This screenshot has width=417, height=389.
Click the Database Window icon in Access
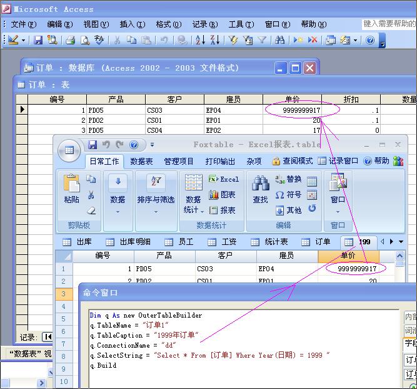click(x=331, y=40)
